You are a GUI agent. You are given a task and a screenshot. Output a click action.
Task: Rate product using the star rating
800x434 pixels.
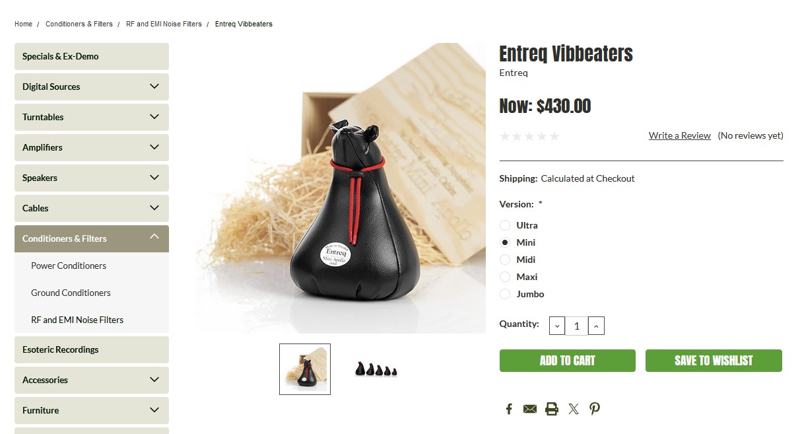(530, 136)
